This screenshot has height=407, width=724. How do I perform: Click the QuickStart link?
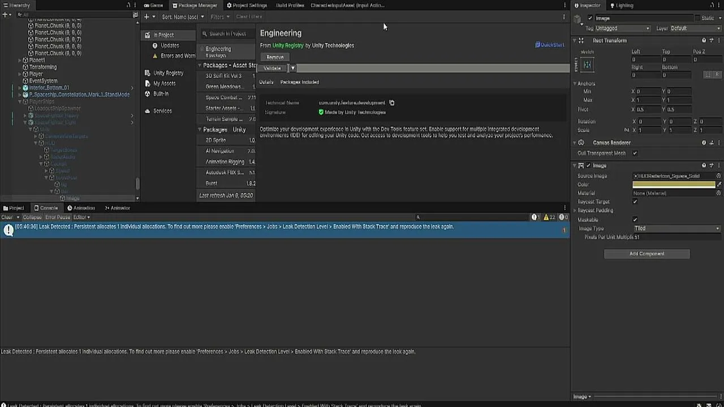[x=550, y=45]
